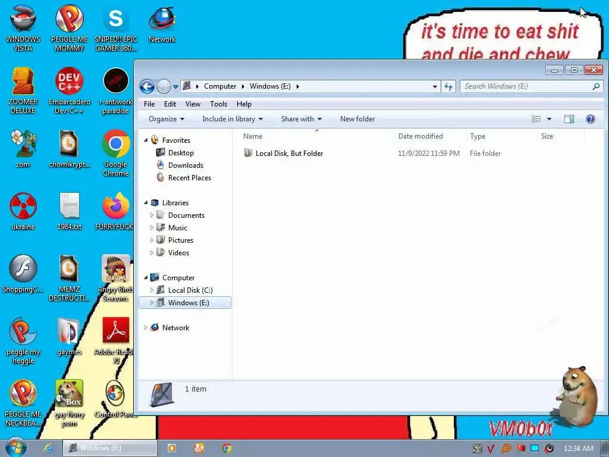Refresh the Windows (E:) address bar
Screen dimensions: 609x457
[448, 86]
